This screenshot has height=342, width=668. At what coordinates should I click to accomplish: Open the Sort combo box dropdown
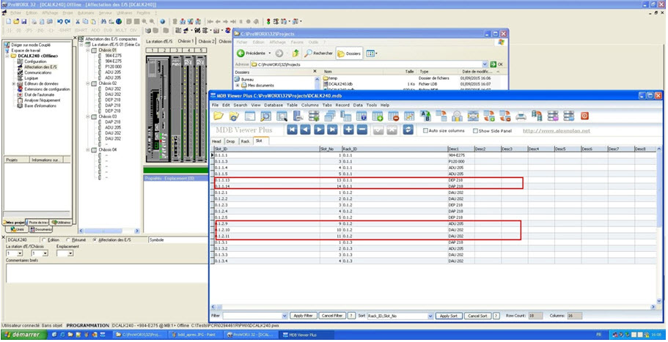click(x=430, y=316)
